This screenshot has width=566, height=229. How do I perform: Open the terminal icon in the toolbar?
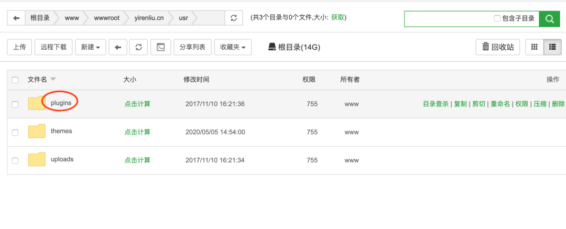click(x=160, y=47)
